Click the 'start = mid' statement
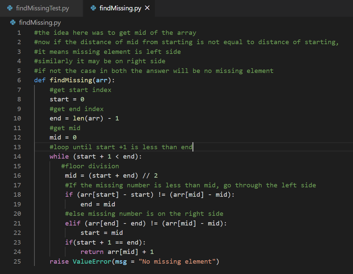 [101, 233]
